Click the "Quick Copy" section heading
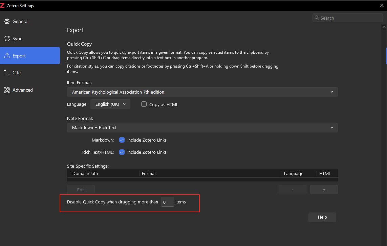Screen dimensions: 387x246 pos(79,44)
